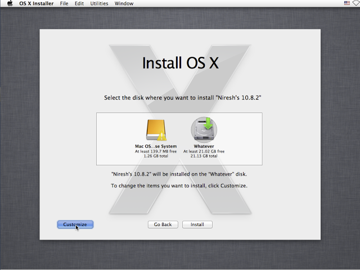This screenshot has height=270, width=360.
Task: Click the Customize button
Action: pyautogui.click(x=75, y=224)
